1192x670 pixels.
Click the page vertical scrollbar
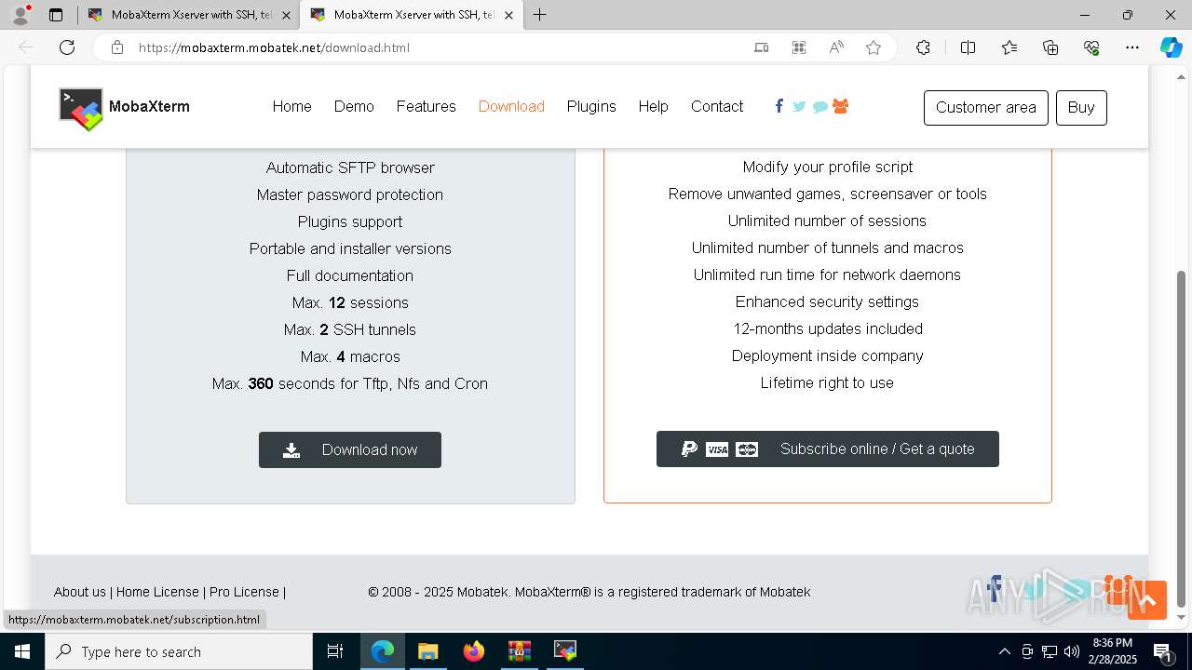point(1182,438)
